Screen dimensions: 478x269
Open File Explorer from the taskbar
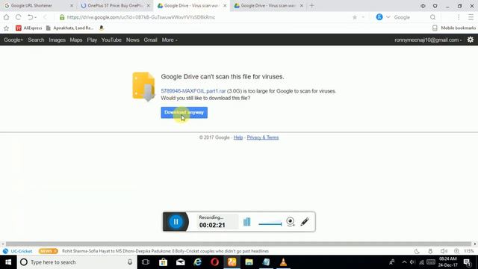coord(249,262)
